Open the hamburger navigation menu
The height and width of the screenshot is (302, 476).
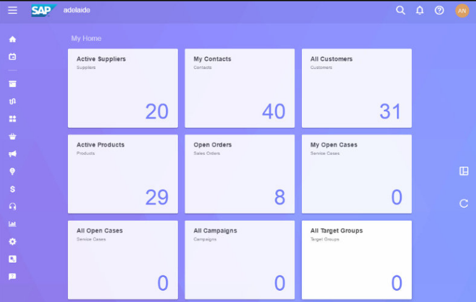[13, 10]
